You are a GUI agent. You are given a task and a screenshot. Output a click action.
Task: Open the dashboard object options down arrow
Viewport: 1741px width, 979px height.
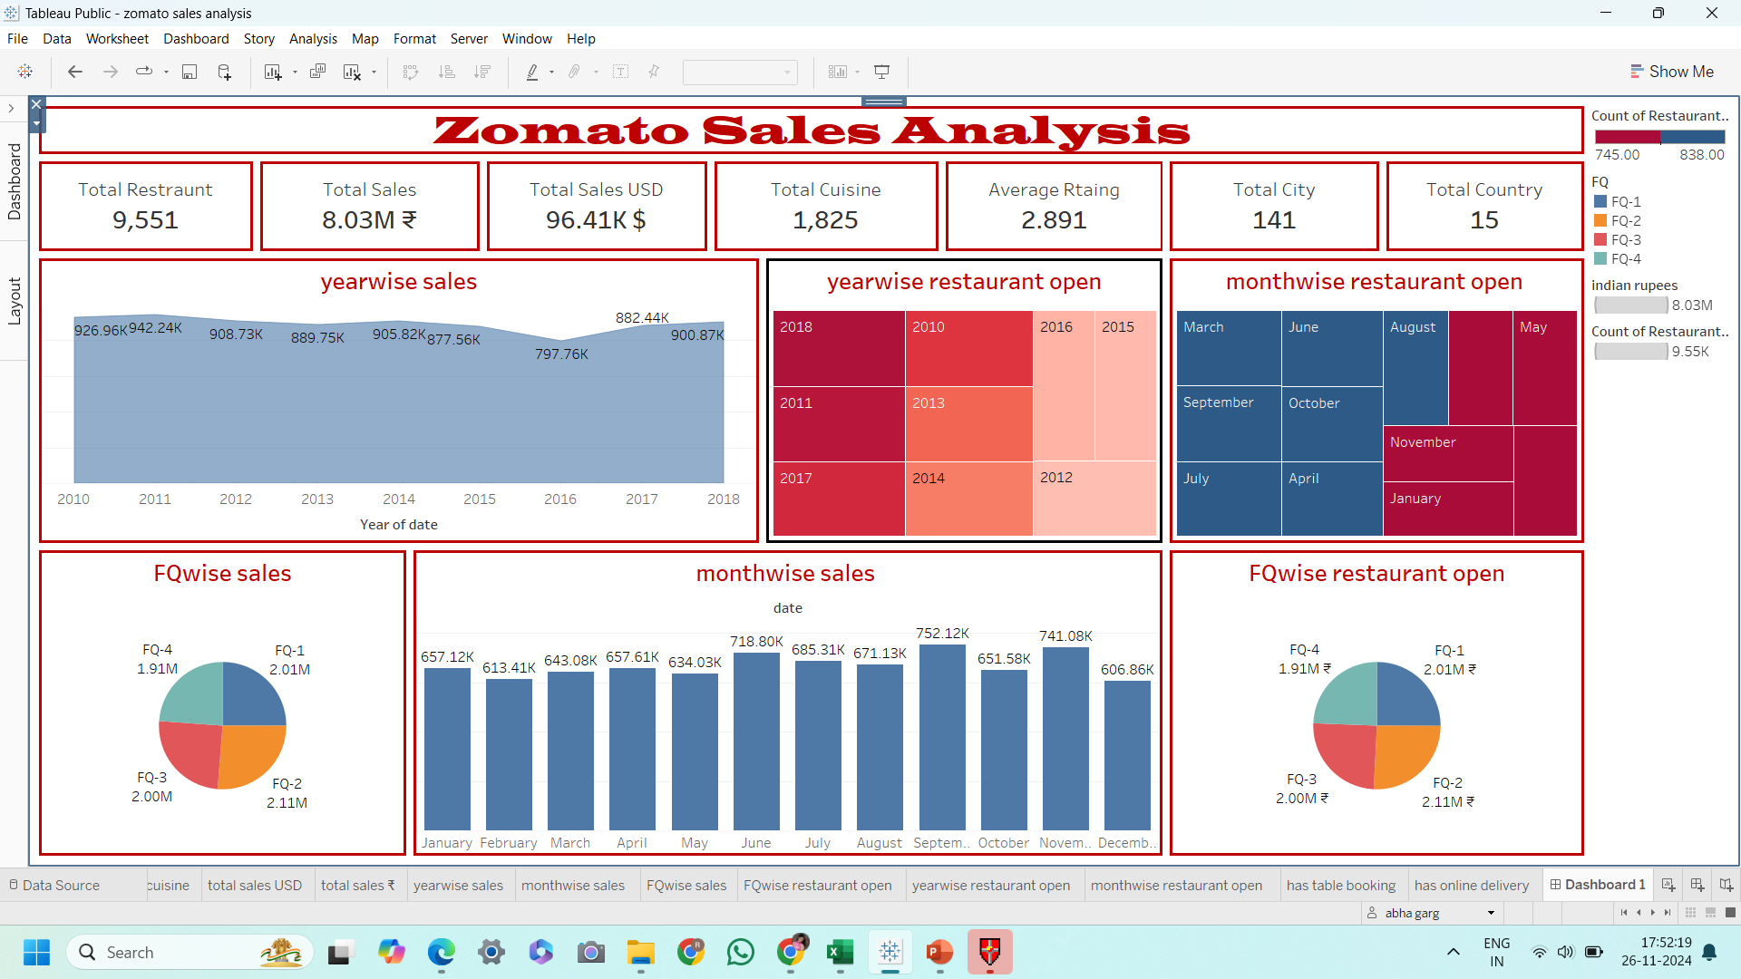36,123
